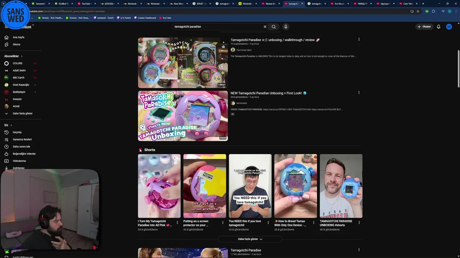The width and height of the screenshot is (460, 258).
Task: Open the notifications bell
Action: coord(438,27)
